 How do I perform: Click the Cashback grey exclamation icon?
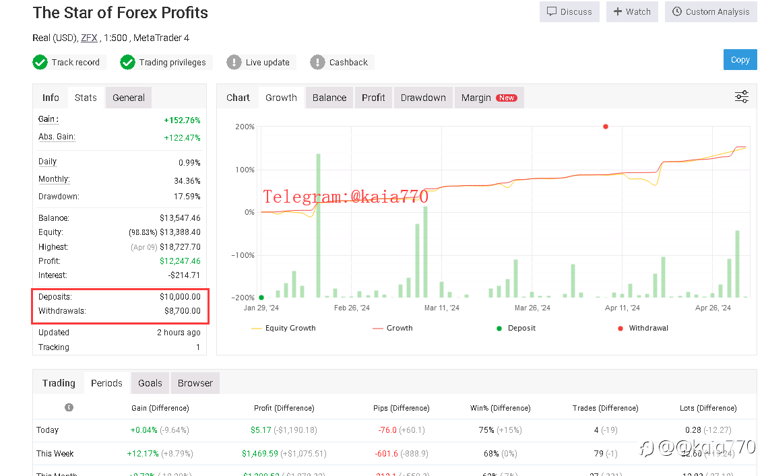tap(317, 63)
